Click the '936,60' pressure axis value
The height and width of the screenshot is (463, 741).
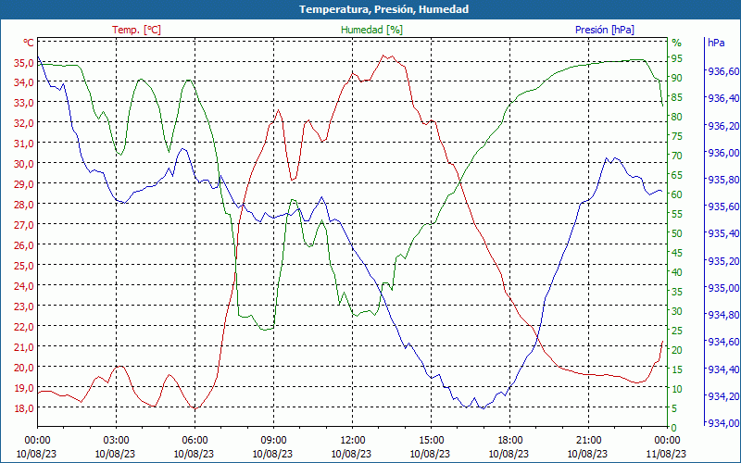[x=722, y=71]
